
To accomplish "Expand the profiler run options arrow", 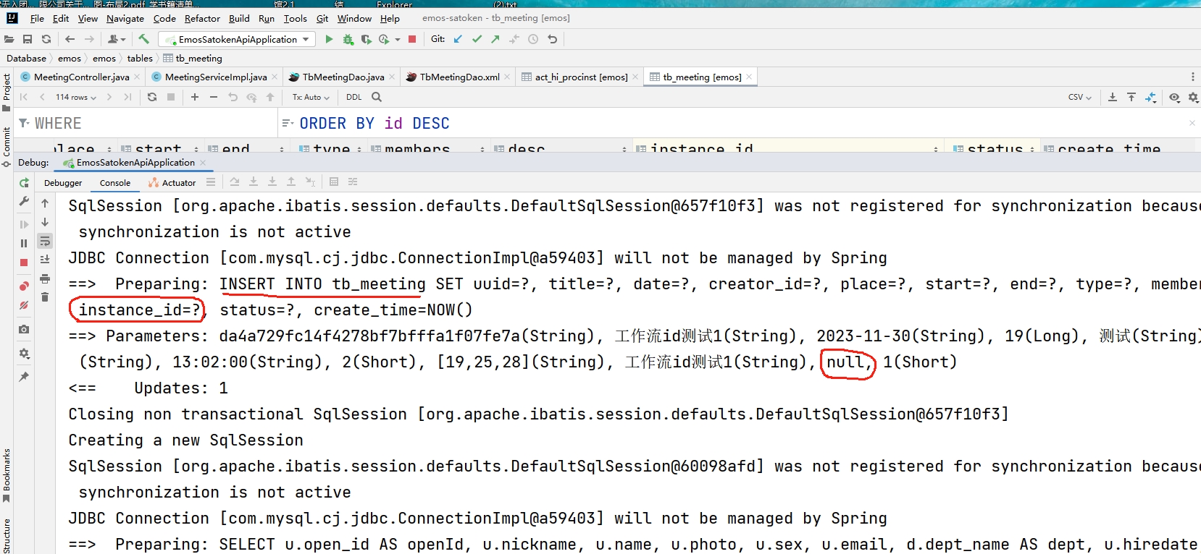I will 398,40.
